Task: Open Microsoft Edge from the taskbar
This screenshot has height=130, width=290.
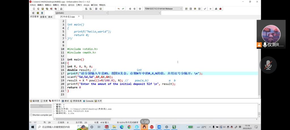Action: (x=122, y=127)
